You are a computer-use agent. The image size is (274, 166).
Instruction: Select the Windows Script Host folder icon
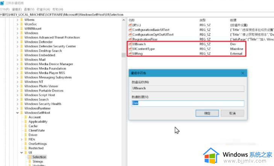point(22,95)
